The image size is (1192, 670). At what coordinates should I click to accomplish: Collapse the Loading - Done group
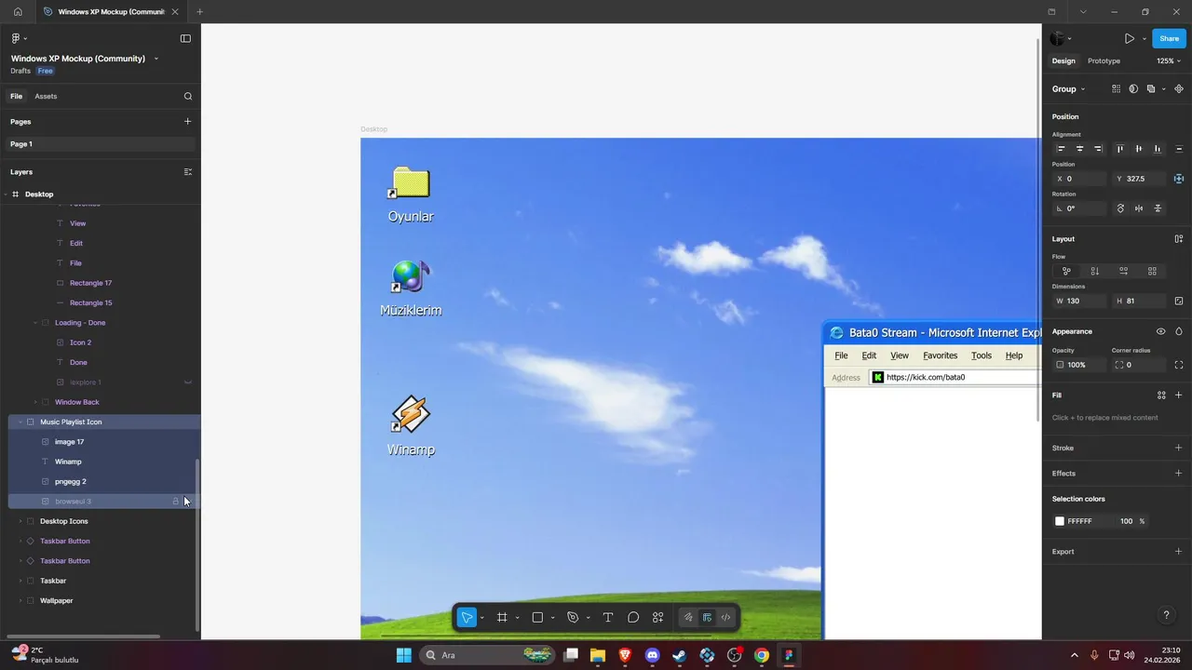coord(35,323)
